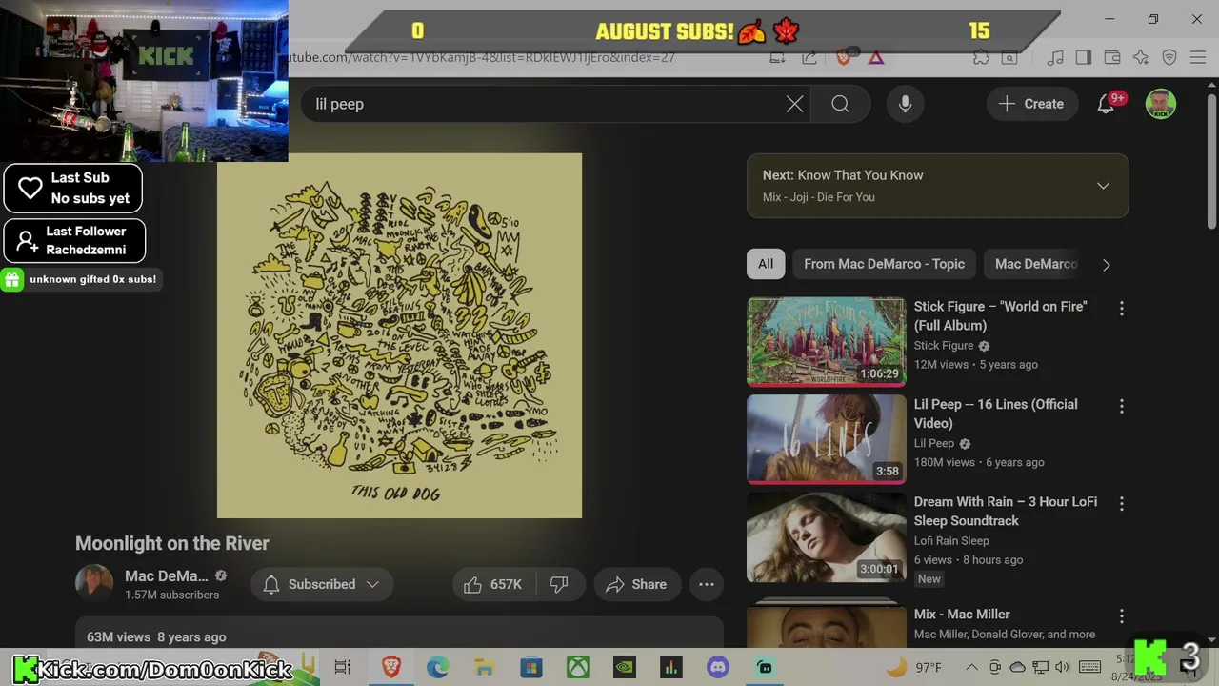Image resolution: width=1219 pixels, height=686 pixels.
Task: Click the Stick Figure channel name
Action: coord(944,346)
